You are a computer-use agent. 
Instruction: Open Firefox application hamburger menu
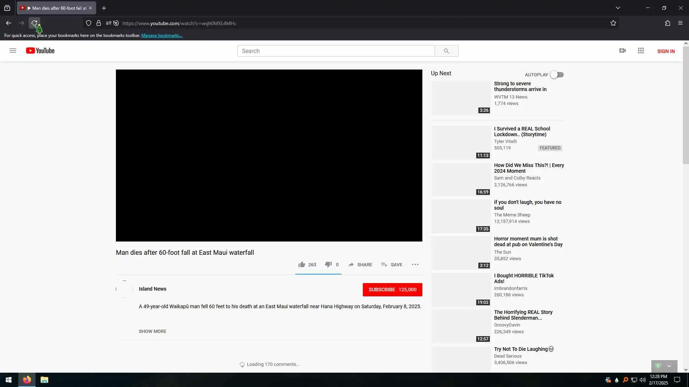(x=680, y=23)
